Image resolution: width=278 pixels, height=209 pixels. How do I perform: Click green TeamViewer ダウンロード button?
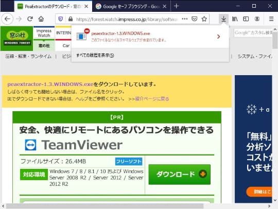[x=180, y=175]
